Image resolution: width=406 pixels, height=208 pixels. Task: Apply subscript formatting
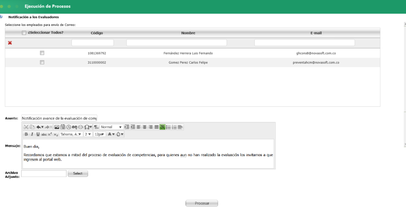(x=56, y=135)
